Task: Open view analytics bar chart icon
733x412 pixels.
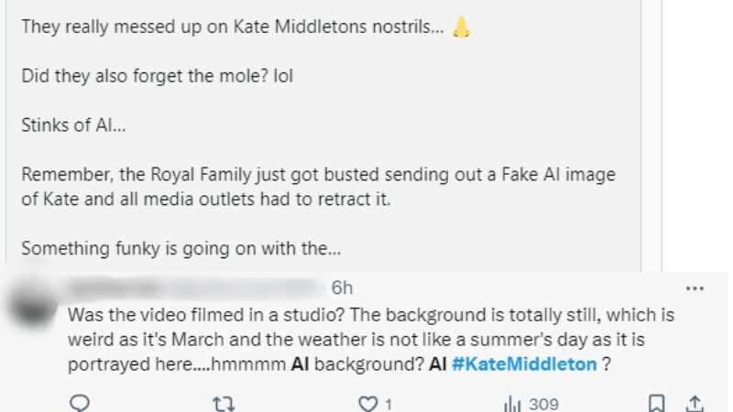Action: click(x=512, y=403)
